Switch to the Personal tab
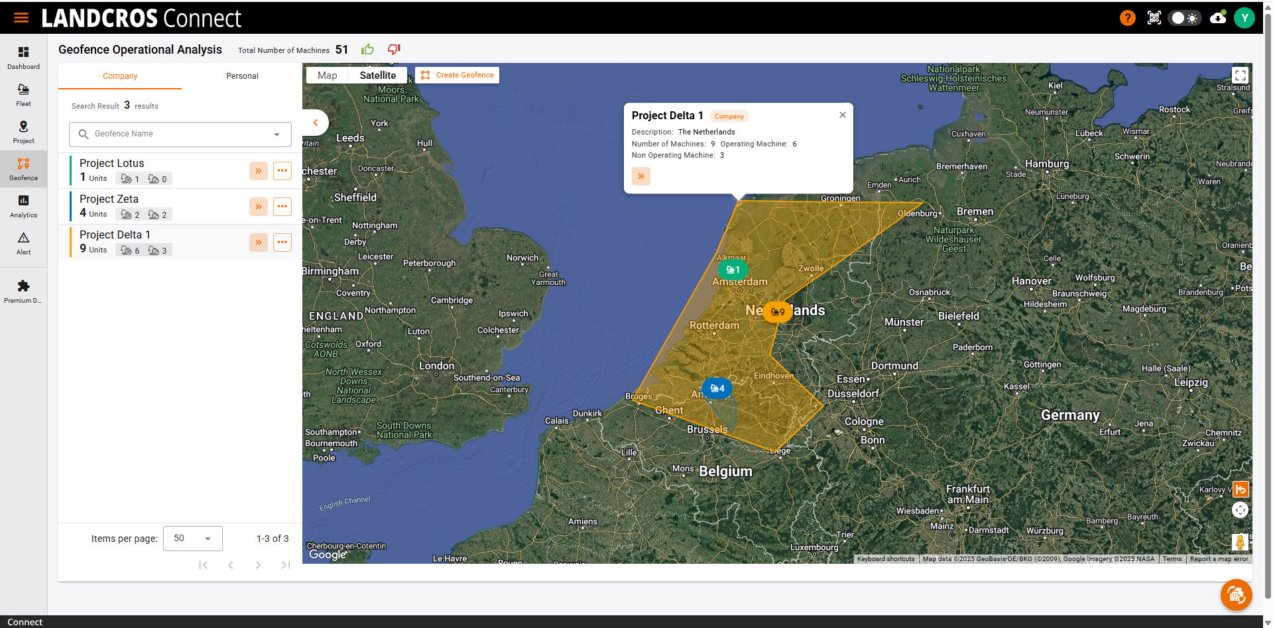This screenshot has width=1273, height=628. coord(242,76)
